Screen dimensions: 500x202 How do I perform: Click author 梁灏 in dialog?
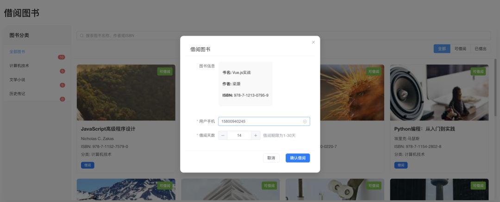[x=231, y=84]
